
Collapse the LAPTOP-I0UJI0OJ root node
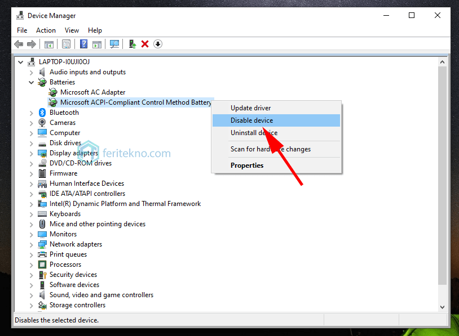click(x=20, y=62)
